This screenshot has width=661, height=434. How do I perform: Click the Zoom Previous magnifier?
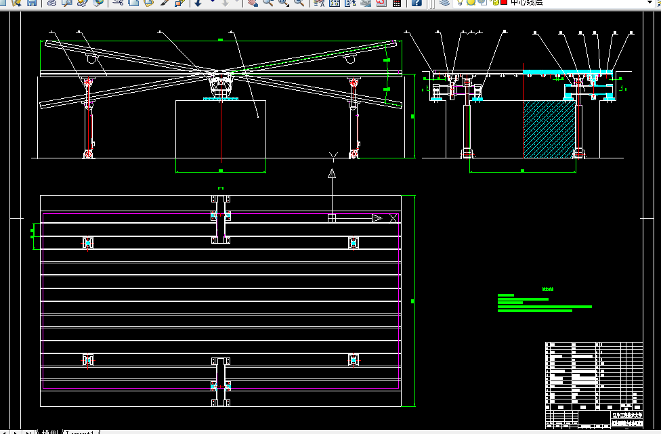click(299, 3)
